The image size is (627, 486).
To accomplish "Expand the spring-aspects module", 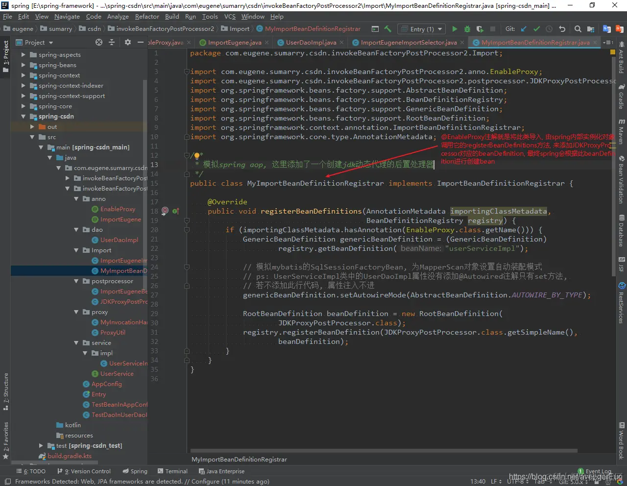I will [24, 54].
